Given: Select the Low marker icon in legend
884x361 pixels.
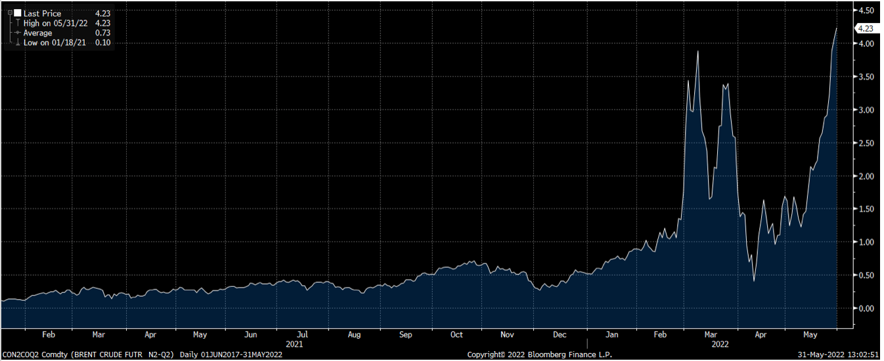Looking at the screenshot, I should click(x=17, y=43).
